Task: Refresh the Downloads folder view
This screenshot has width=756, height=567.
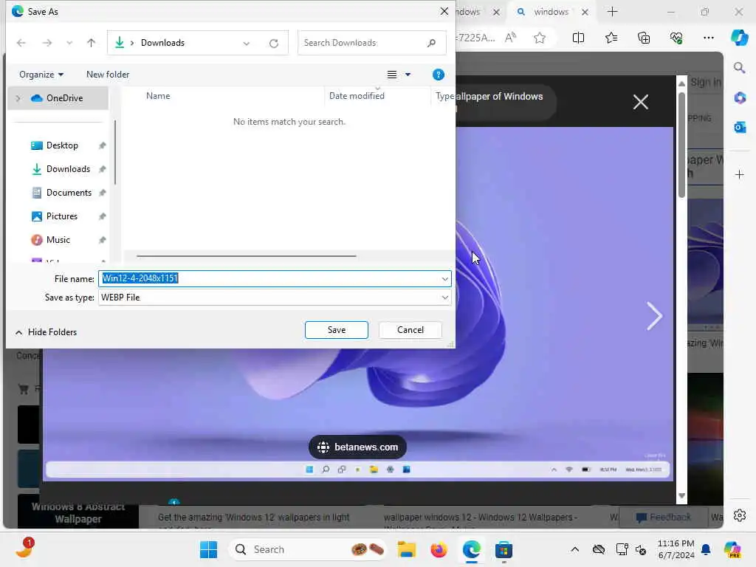Action: [274, 44]
